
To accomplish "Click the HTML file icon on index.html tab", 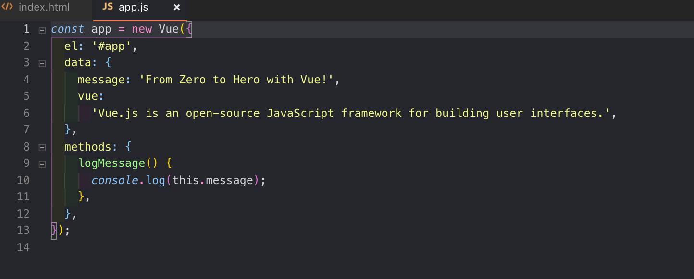I will pos(7,7).
